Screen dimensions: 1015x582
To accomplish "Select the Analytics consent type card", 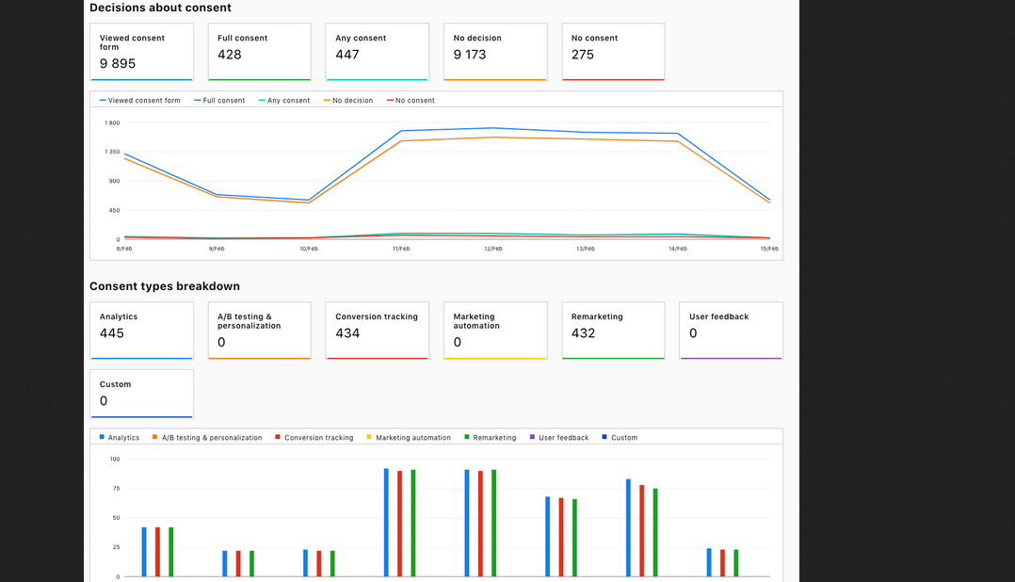I will point(141,330).
